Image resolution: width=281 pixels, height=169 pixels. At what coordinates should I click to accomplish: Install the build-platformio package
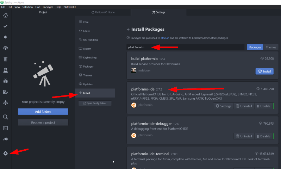click(x=264, y=71)
